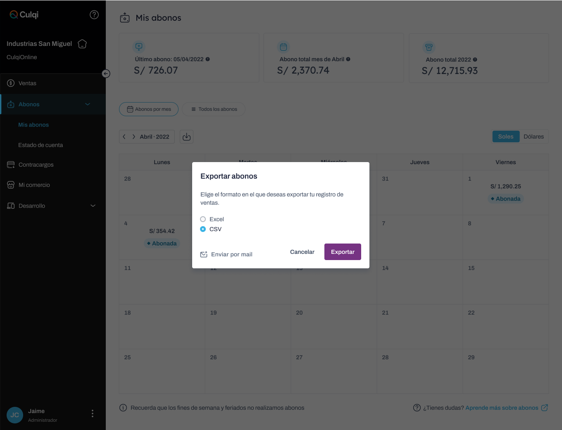Go to next month with right chevron

pyautogui.click(x=134, y=137)
